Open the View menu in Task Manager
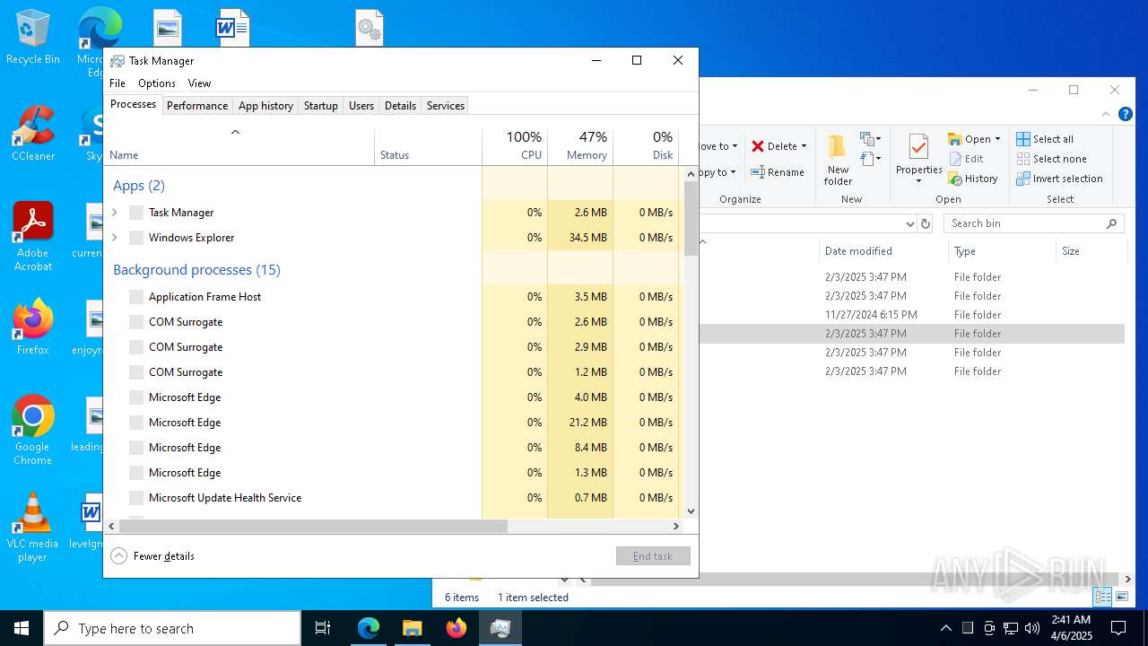1148x646 pixels. 199,83
